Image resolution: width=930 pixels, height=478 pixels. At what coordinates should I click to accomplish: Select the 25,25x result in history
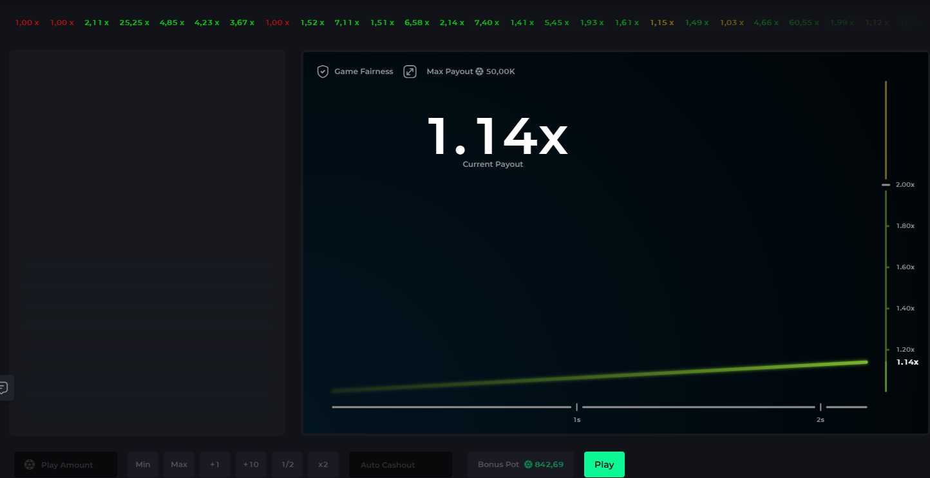point(135,22)
